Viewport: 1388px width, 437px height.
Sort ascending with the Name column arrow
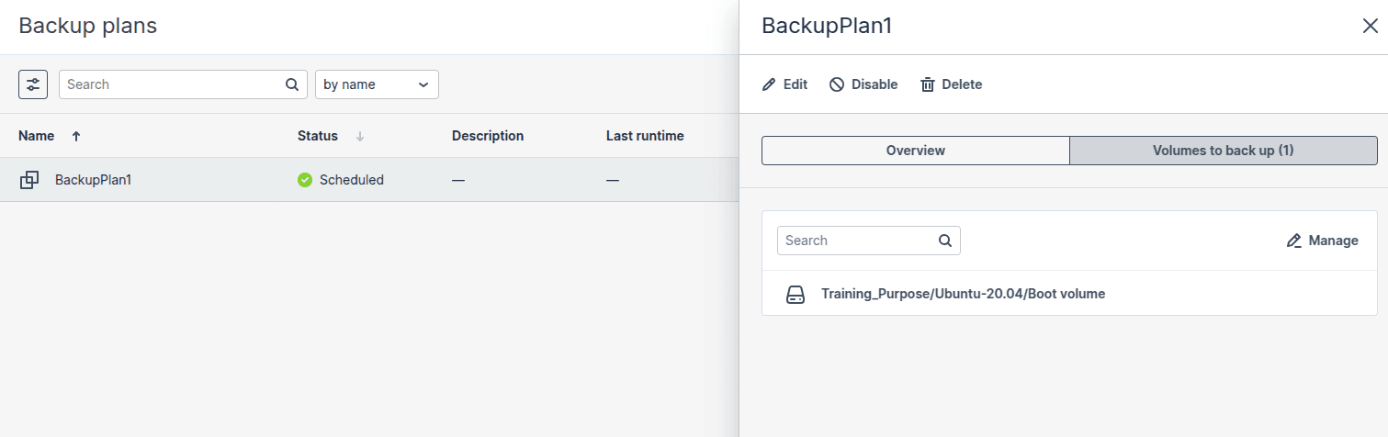(76, 136)
